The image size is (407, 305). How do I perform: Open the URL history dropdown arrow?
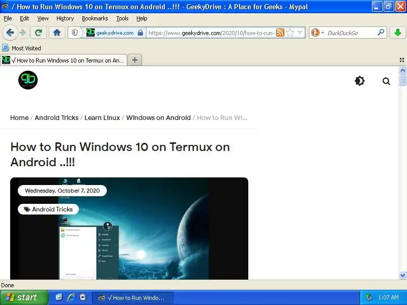(300, 33)
